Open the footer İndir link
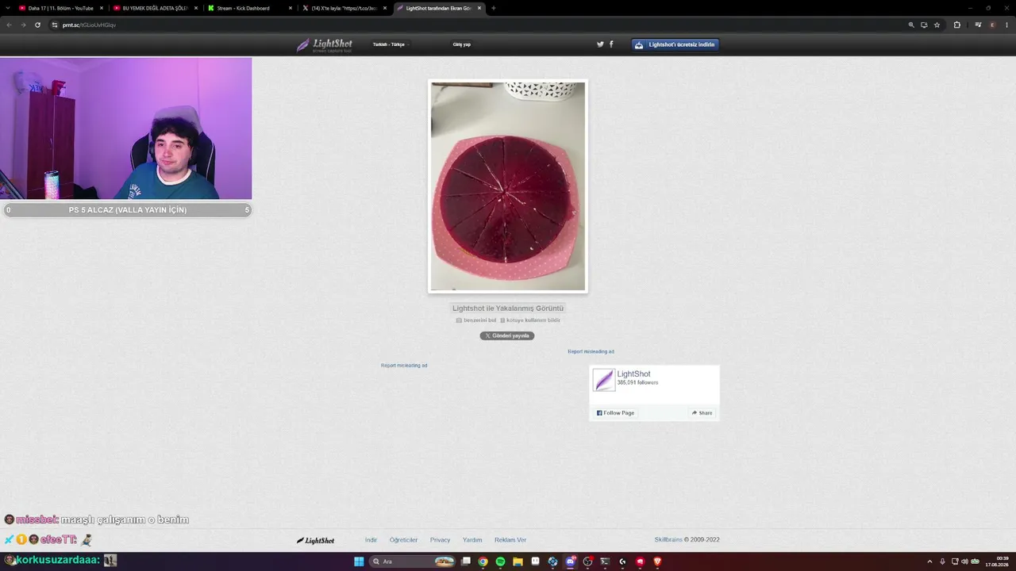 coord(371,540)
